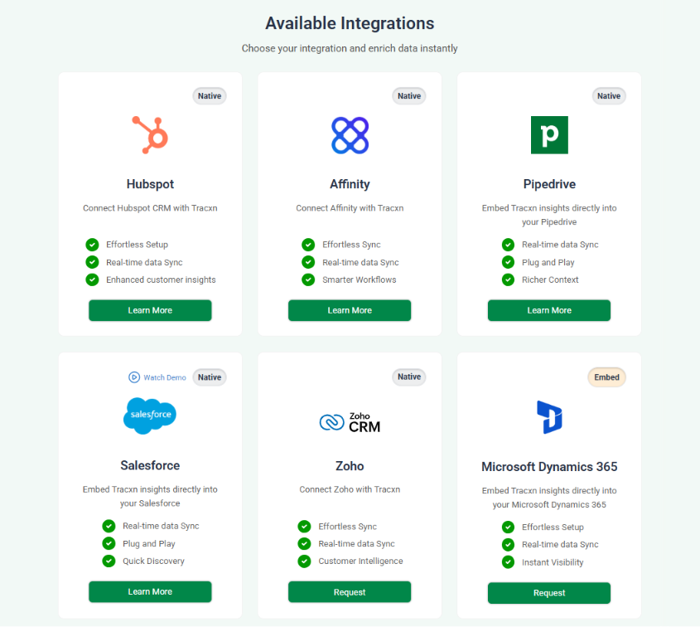700x627 pixels.
Task: Click the Microsoft Dynamics 365 logo
Action: click(x=549, y=417)
